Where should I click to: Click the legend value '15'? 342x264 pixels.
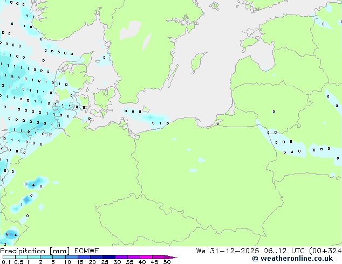pyautogui.click(x=80, y=262)
